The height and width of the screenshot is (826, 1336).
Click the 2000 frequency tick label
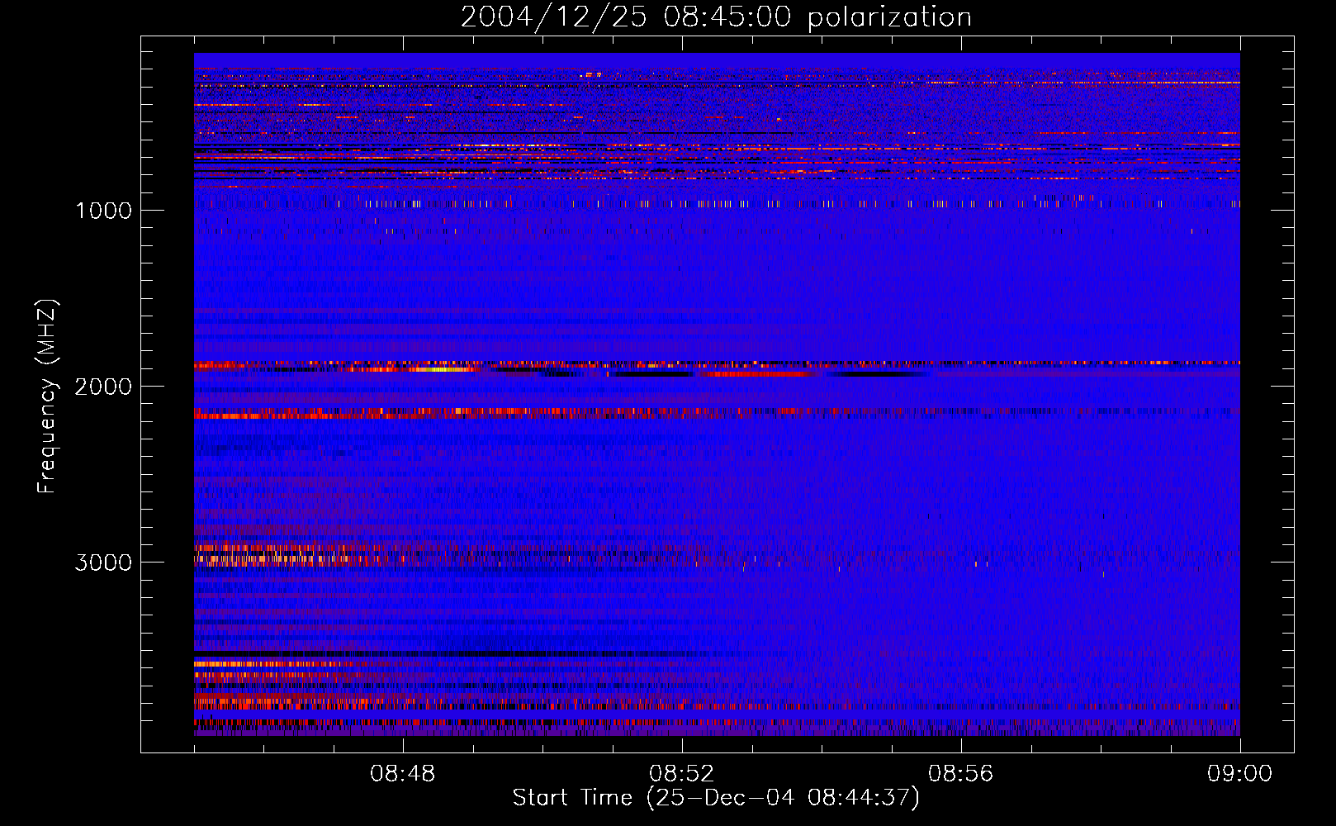(103, 387)
